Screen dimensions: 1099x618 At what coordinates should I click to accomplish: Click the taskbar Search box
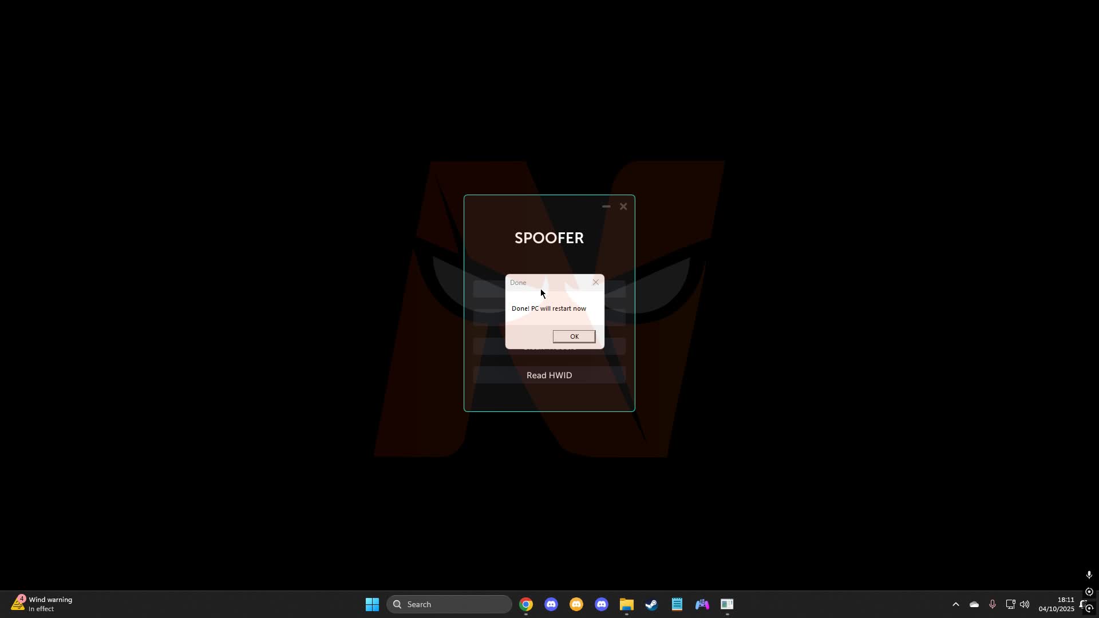click(x=449, y=604)
